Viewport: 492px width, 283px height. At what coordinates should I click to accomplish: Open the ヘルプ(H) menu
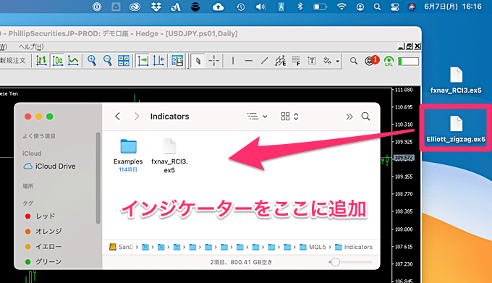[31, 47]
